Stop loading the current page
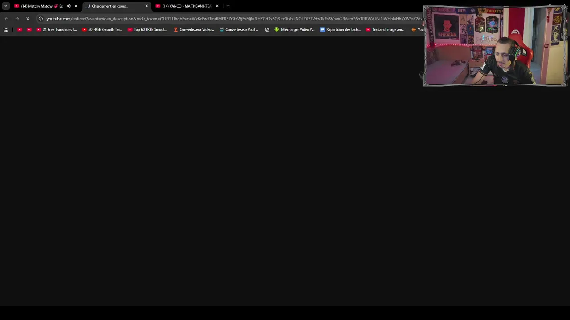This screenshot has height=320, width=570. [28, 19]
